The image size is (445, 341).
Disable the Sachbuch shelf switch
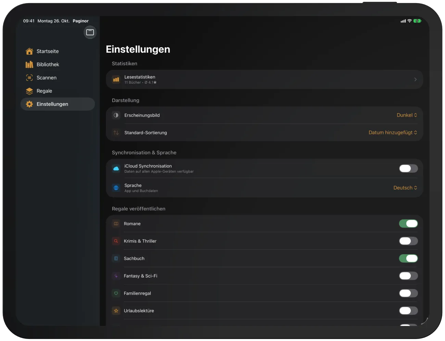click(408, 259)
